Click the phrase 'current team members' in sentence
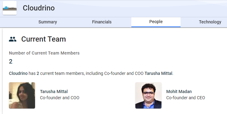 62,73
